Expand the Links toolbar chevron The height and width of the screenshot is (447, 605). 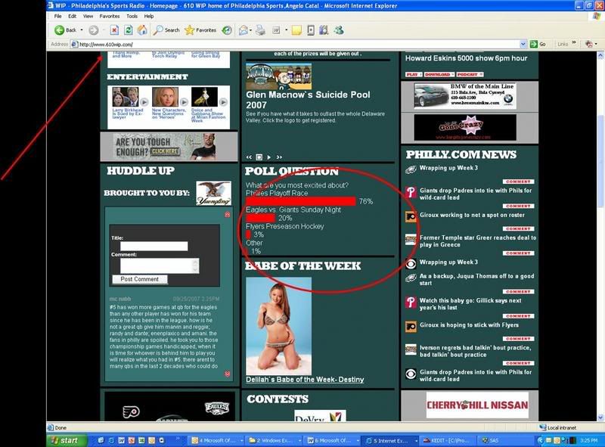tap(574, 43)
